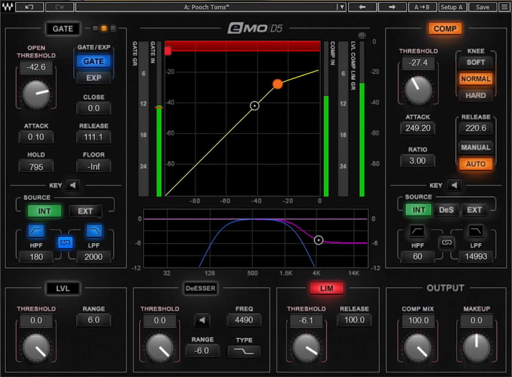
Task: Listen to the compressor key signal
Action: [x=454, y=185]
